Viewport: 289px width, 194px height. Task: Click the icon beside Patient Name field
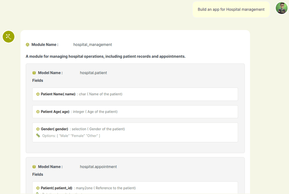click(x=38, y=94)
